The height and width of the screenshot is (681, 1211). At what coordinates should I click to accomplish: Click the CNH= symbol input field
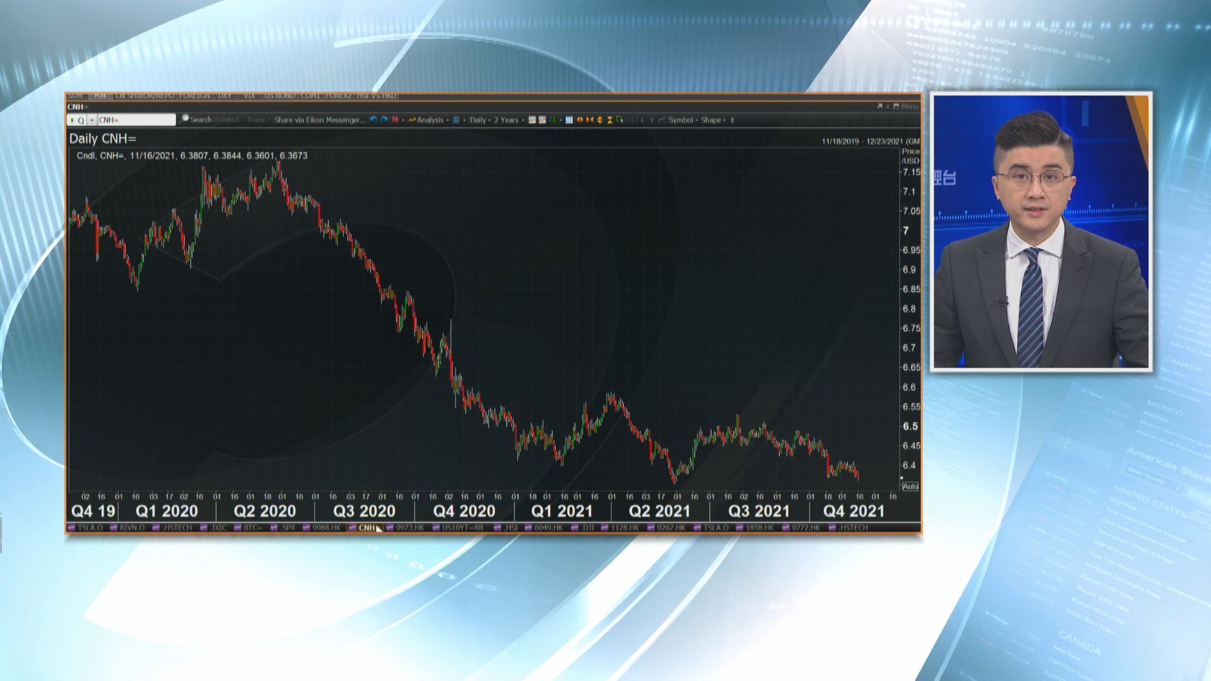pyautogui.click(x=136, y=120)
